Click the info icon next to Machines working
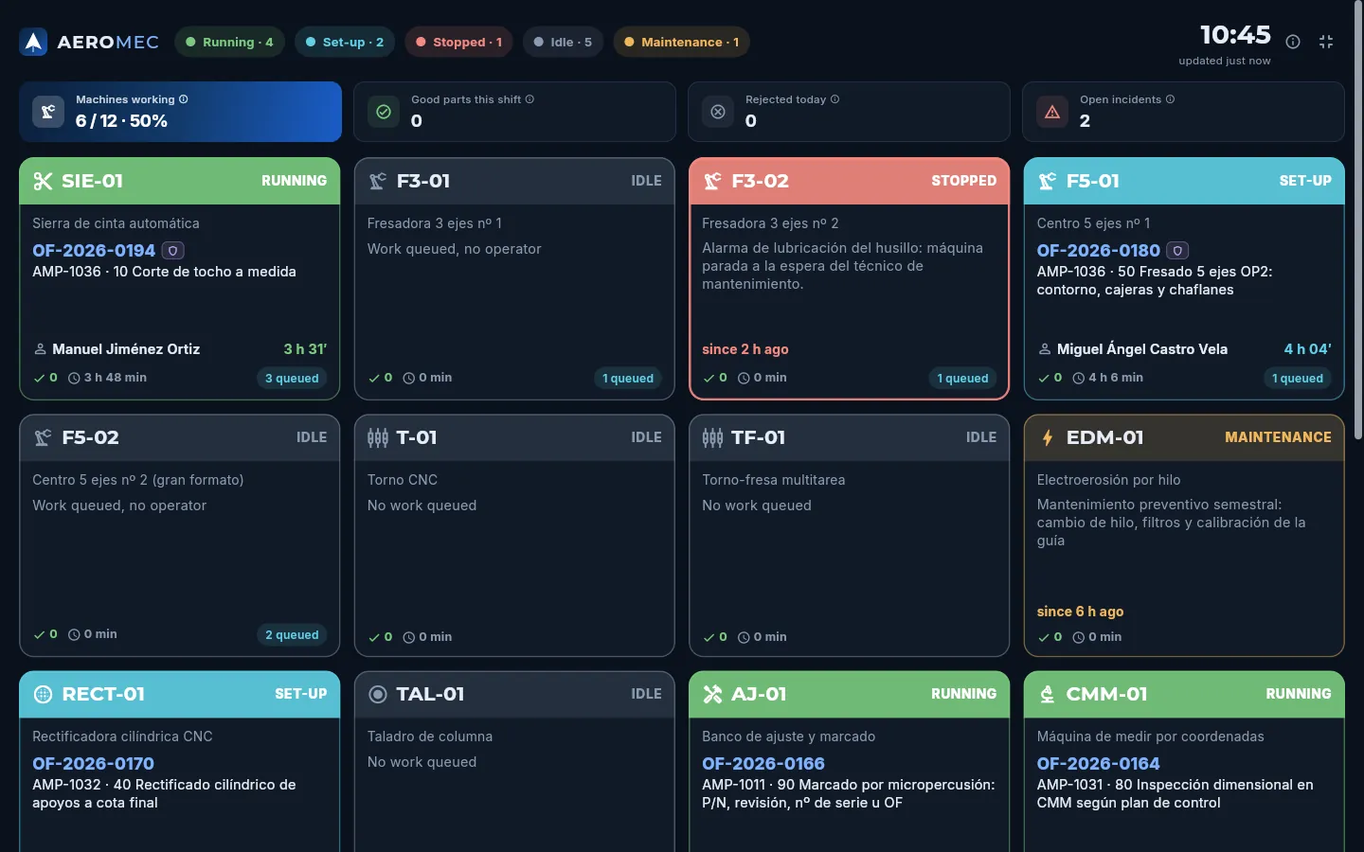 tap(184, 99)
